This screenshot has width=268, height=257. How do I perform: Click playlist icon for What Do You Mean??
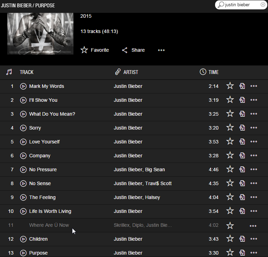coord(242,114)
